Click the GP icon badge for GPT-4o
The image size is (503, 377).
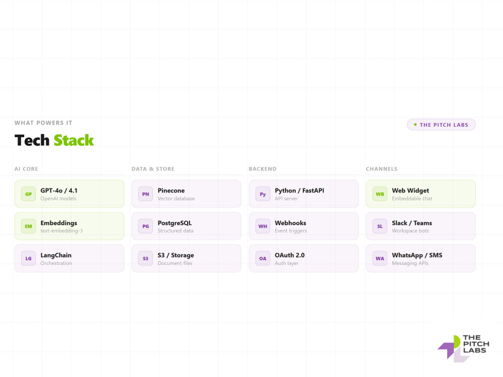[x=28, y=194]
